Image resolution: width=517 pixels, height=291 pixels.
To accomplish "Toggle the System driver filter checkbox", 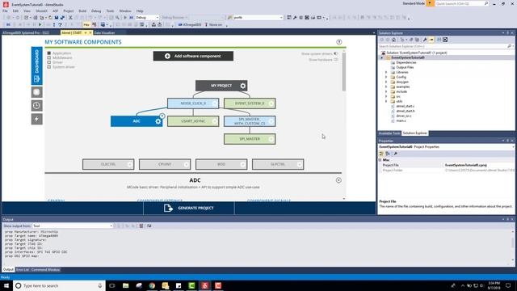I will 49,67.
